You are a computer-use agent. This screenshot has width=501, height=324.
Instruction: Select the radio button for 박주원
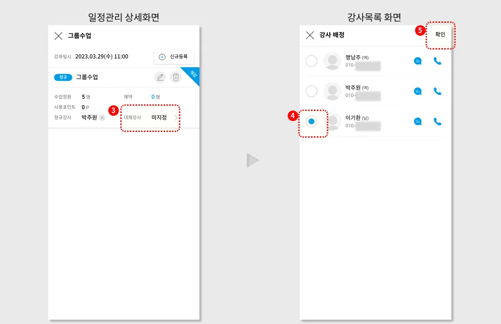click(311, 91)
